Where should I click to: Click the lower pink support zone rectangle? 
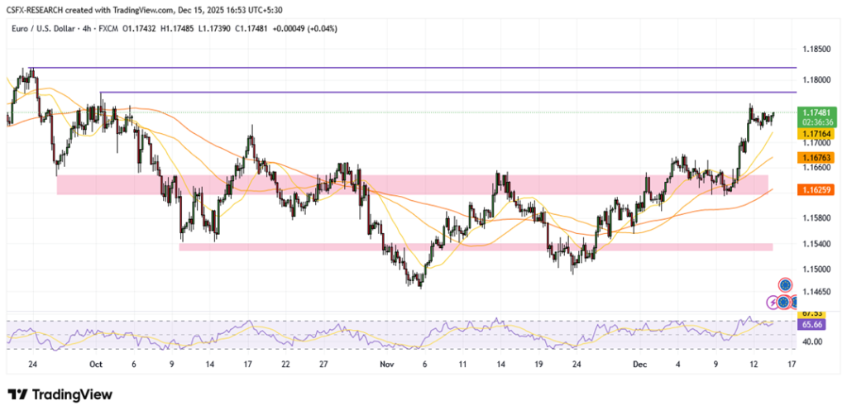(476, 246)
